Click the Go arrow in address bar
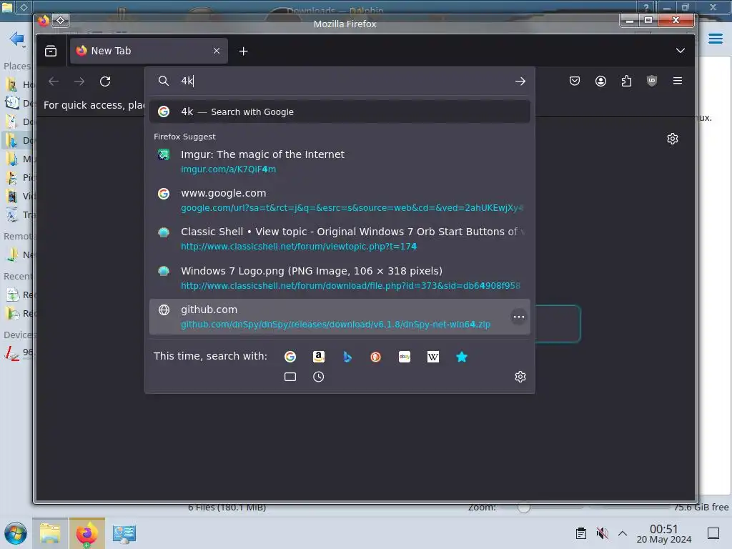Viewport: 732px width, 549px height. pos(520,81)
